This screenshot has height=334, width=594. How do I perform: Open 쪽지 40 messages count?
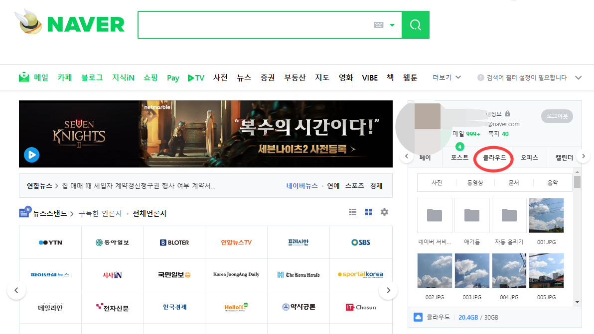click(x=498, y=134)
